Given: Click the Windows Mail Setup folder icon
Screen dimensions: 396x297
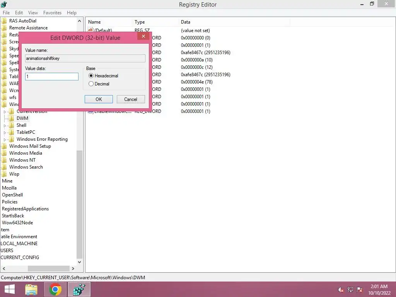Looking at the screenshot, I should tap(4, 146).
